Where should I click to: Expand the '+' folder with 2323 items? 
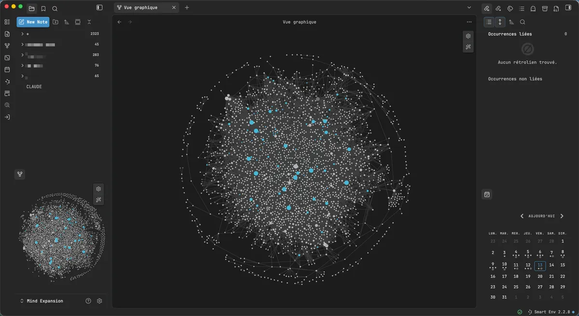point(22,34)
